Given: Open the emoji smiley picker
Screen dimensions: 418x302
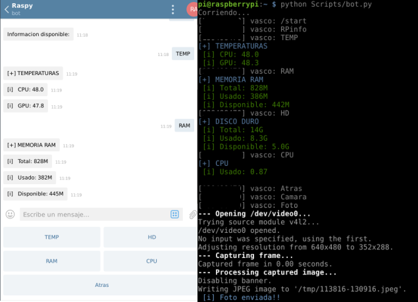Looking at the screenshot, I should pos(10,214).
